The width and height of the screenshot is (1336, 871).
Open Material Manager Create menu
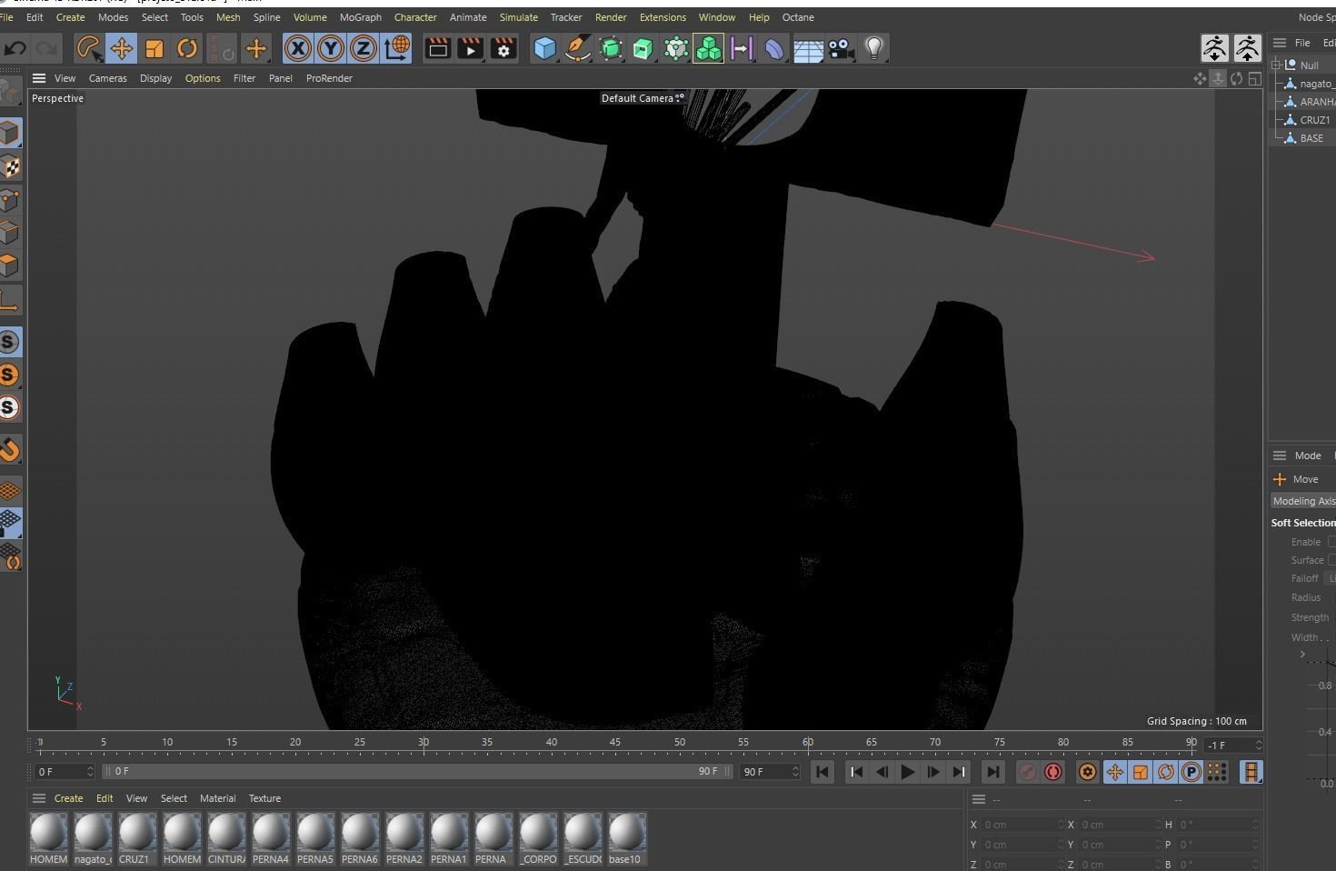(68, 798)
